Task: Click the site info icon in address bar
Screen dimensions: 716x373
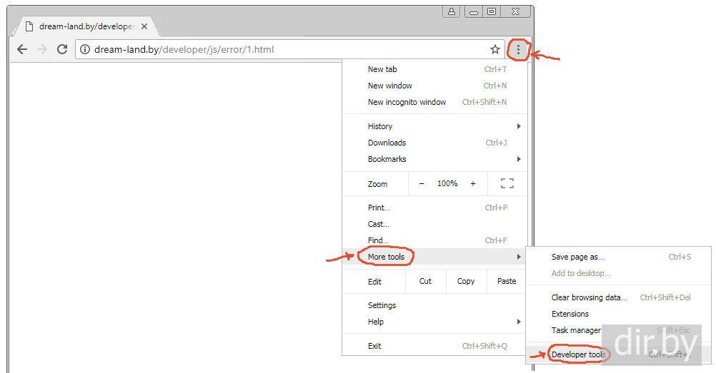Action: coord(85,49)
